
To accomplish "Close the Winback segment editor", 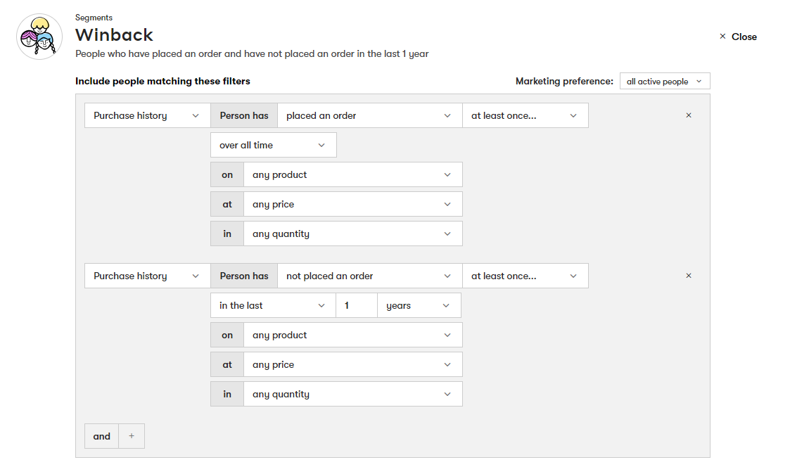I will click(738, 37).
